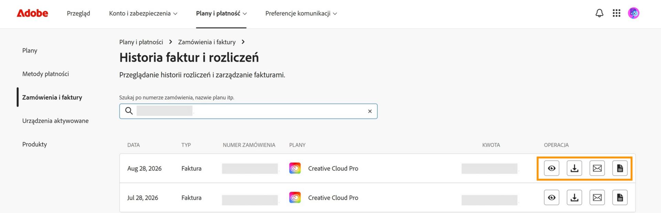Image resolution: width=661 pixels, height=213 pixels.
Task: Select Zamówienia i faktury in sidebar
Action: click(52, 97)
